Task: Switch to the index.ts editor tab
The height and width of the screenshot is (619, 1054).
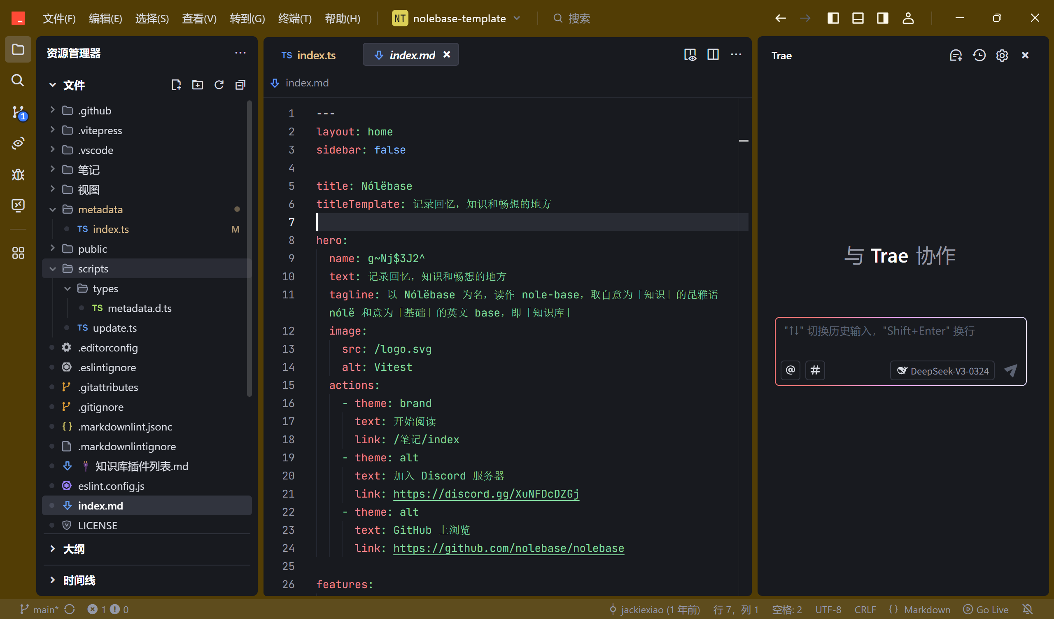Action: (309, 55)
